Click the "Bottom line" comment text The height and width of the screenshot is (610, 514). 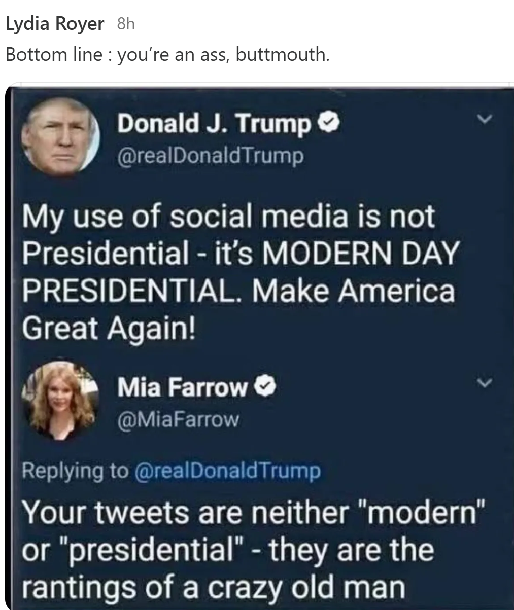click(167, 54)
